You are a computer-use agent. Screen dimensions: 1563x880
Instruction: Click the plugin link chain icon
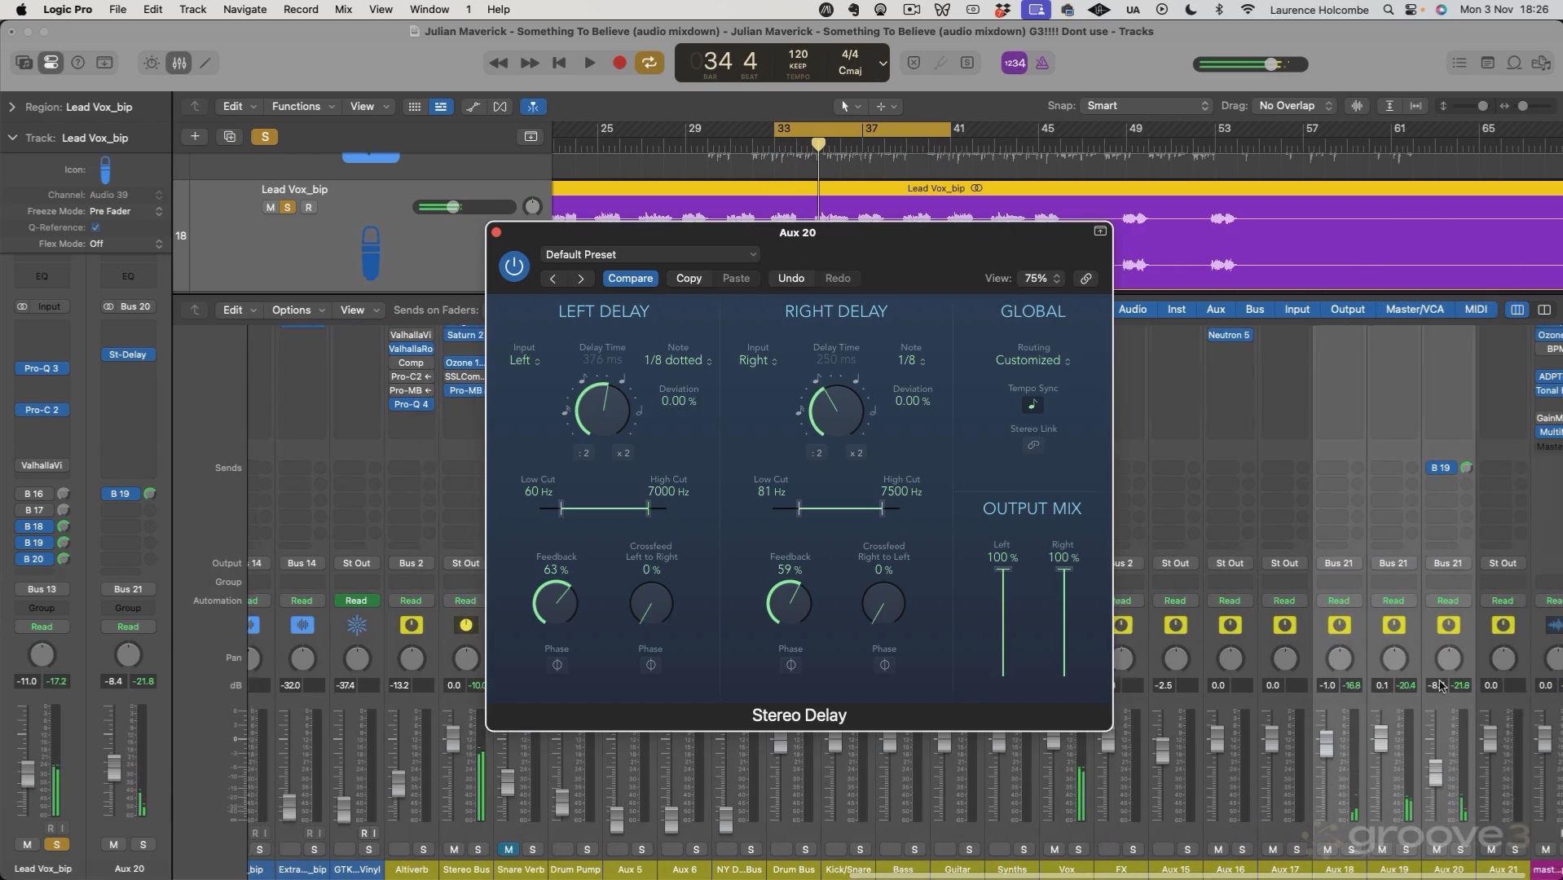tap(1085, 279)
